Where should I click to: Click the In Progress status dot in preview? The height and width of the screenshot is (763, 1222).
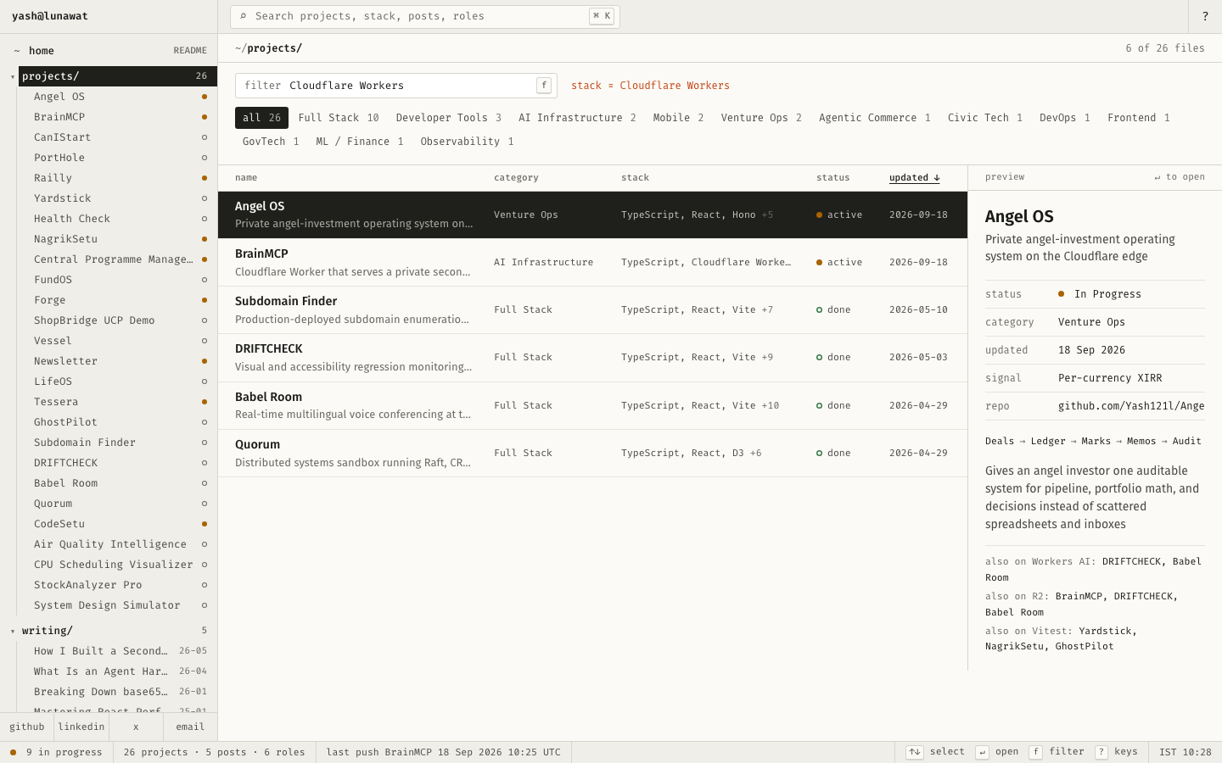1062,294
